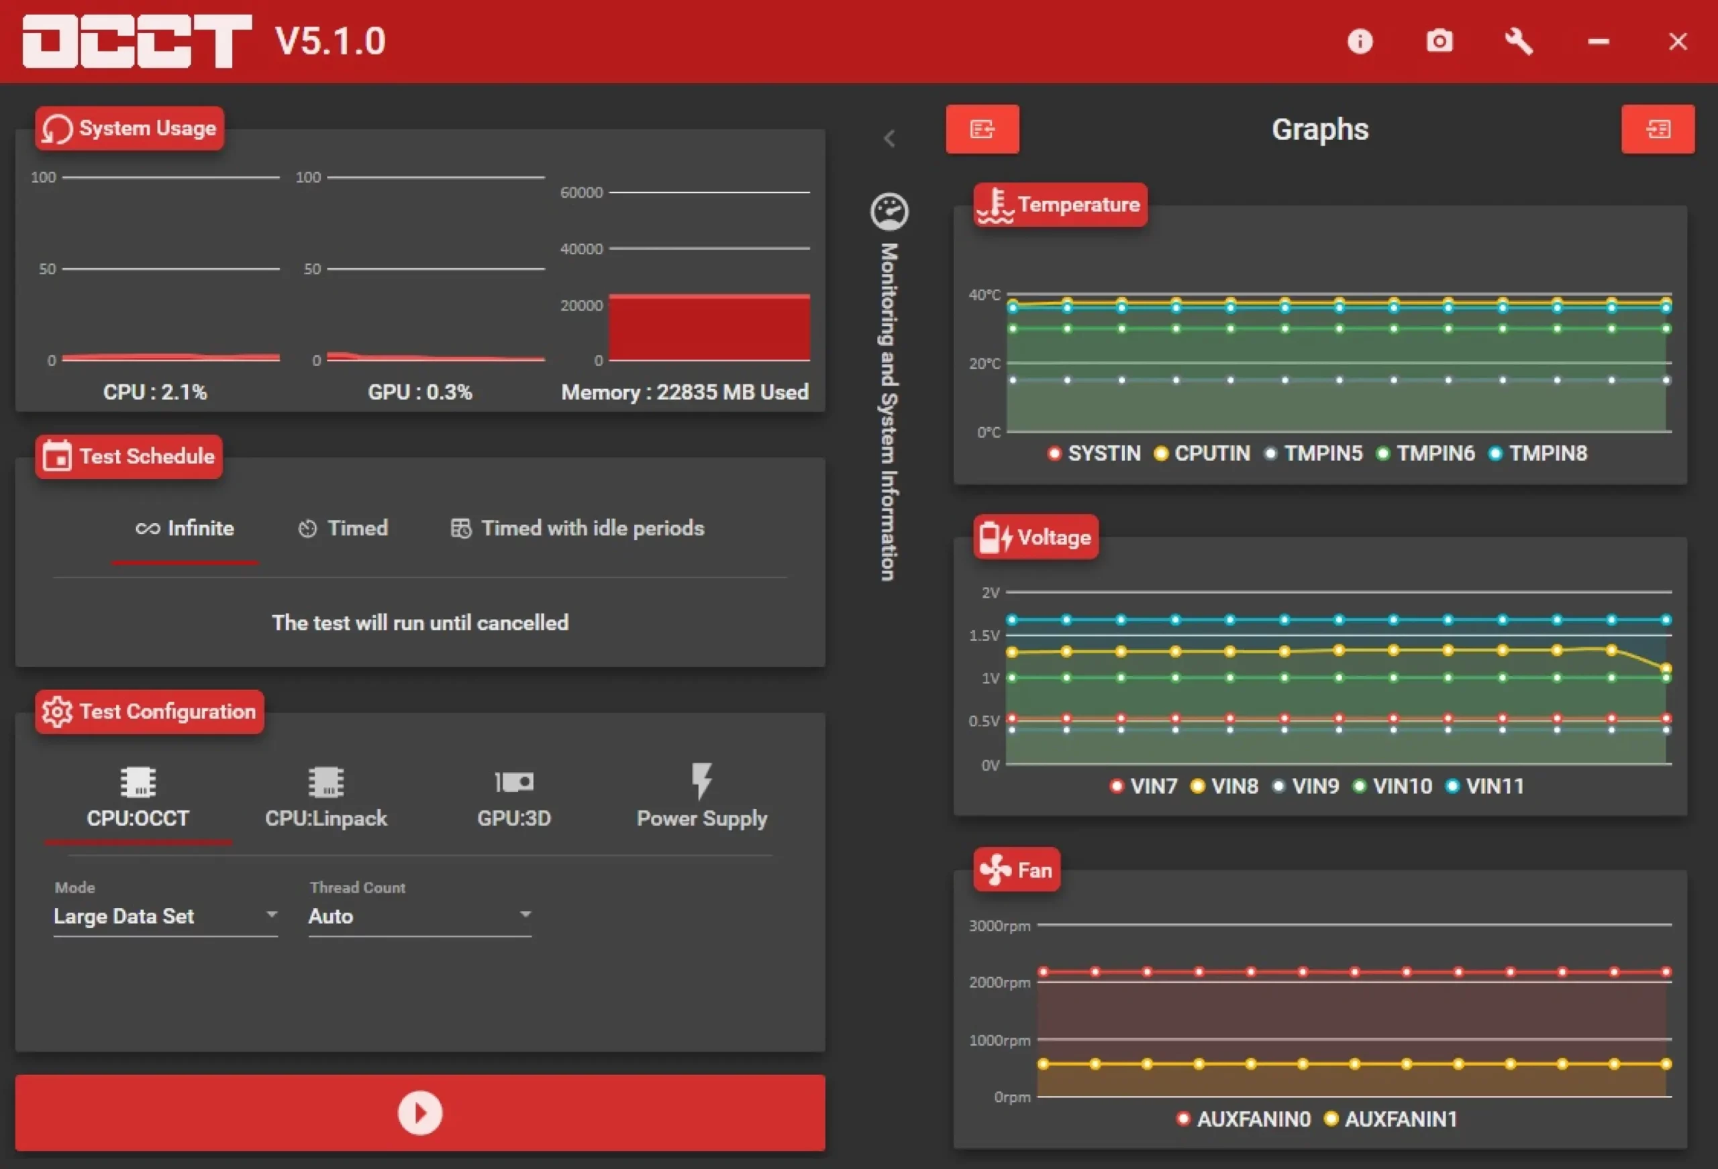This screenshot has height=1169, width=1718.
Task: Click the Monitoring gauge icon
Action: pyautogui.click(x=889, y=212)
